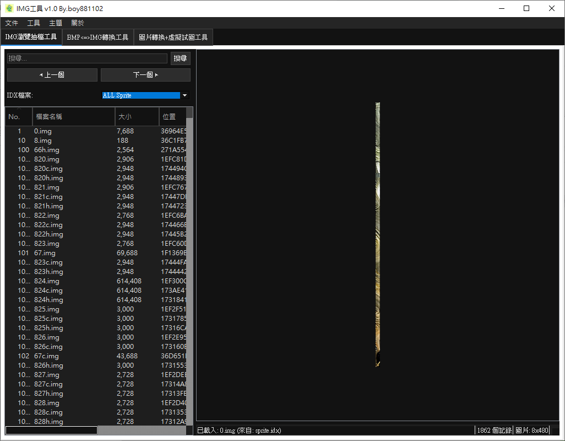Expand IDX combo box arrow
Screen dimensions: 565x441
click(x=185, y=95)
